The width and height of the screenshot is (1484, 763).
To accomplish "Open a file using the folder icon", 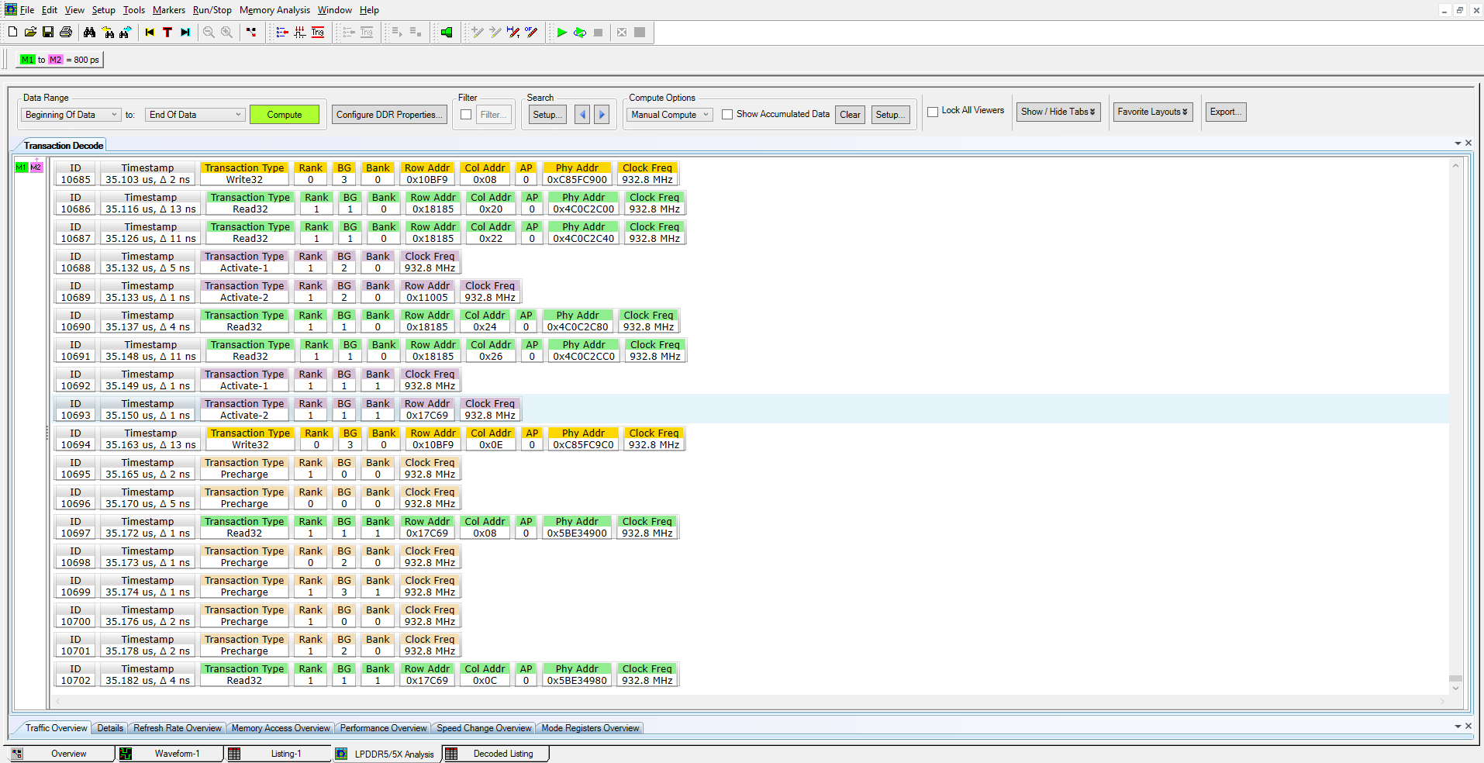I will point(30,32).
